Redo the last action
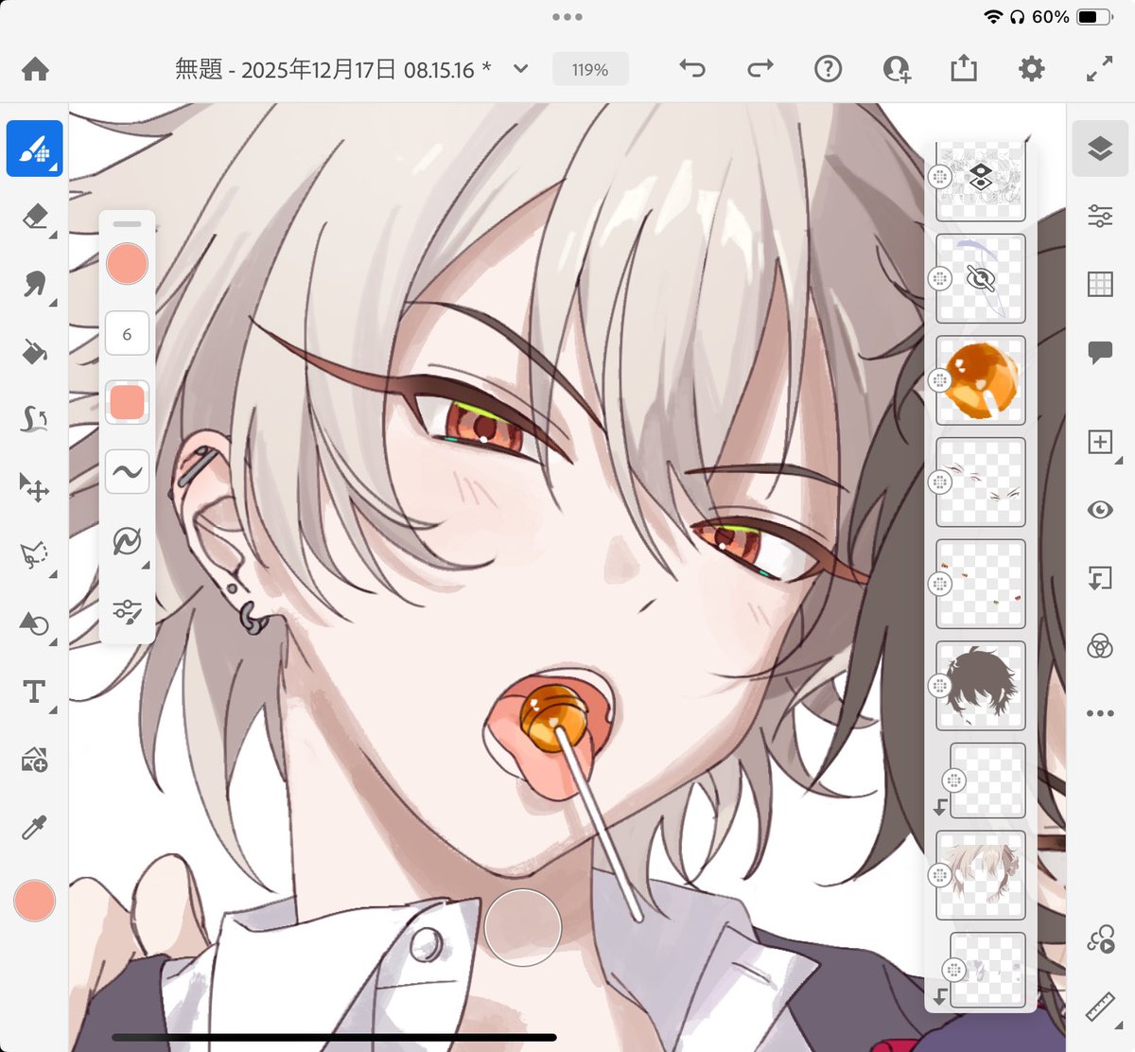 760,69
